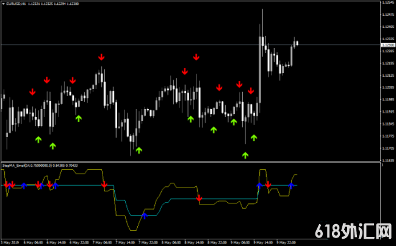Screen dimensions: 396x246
Task: Open the EURUSD,H1 chart dropdown triangle
Action: (4, 4)
